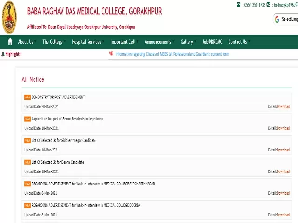The height and width of the screenshot is (223, 298).
Task: Click the Medical College Deoria walk-in notice title
Action: [x=86, y=205]
